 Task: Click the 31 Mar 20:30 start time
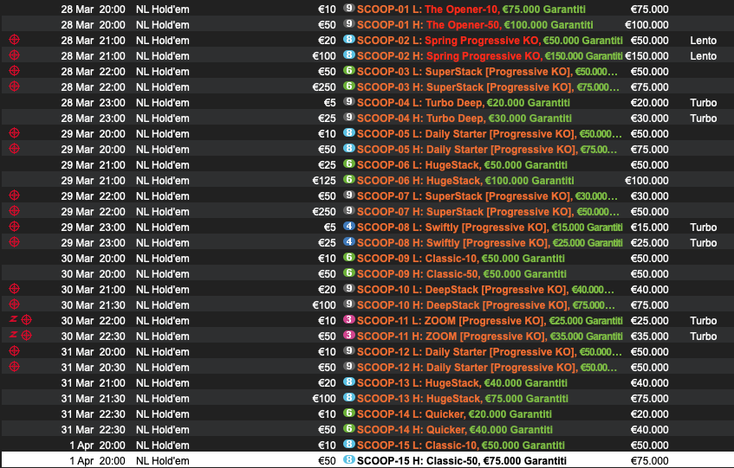pyautogui.click(x=93, y=368)
